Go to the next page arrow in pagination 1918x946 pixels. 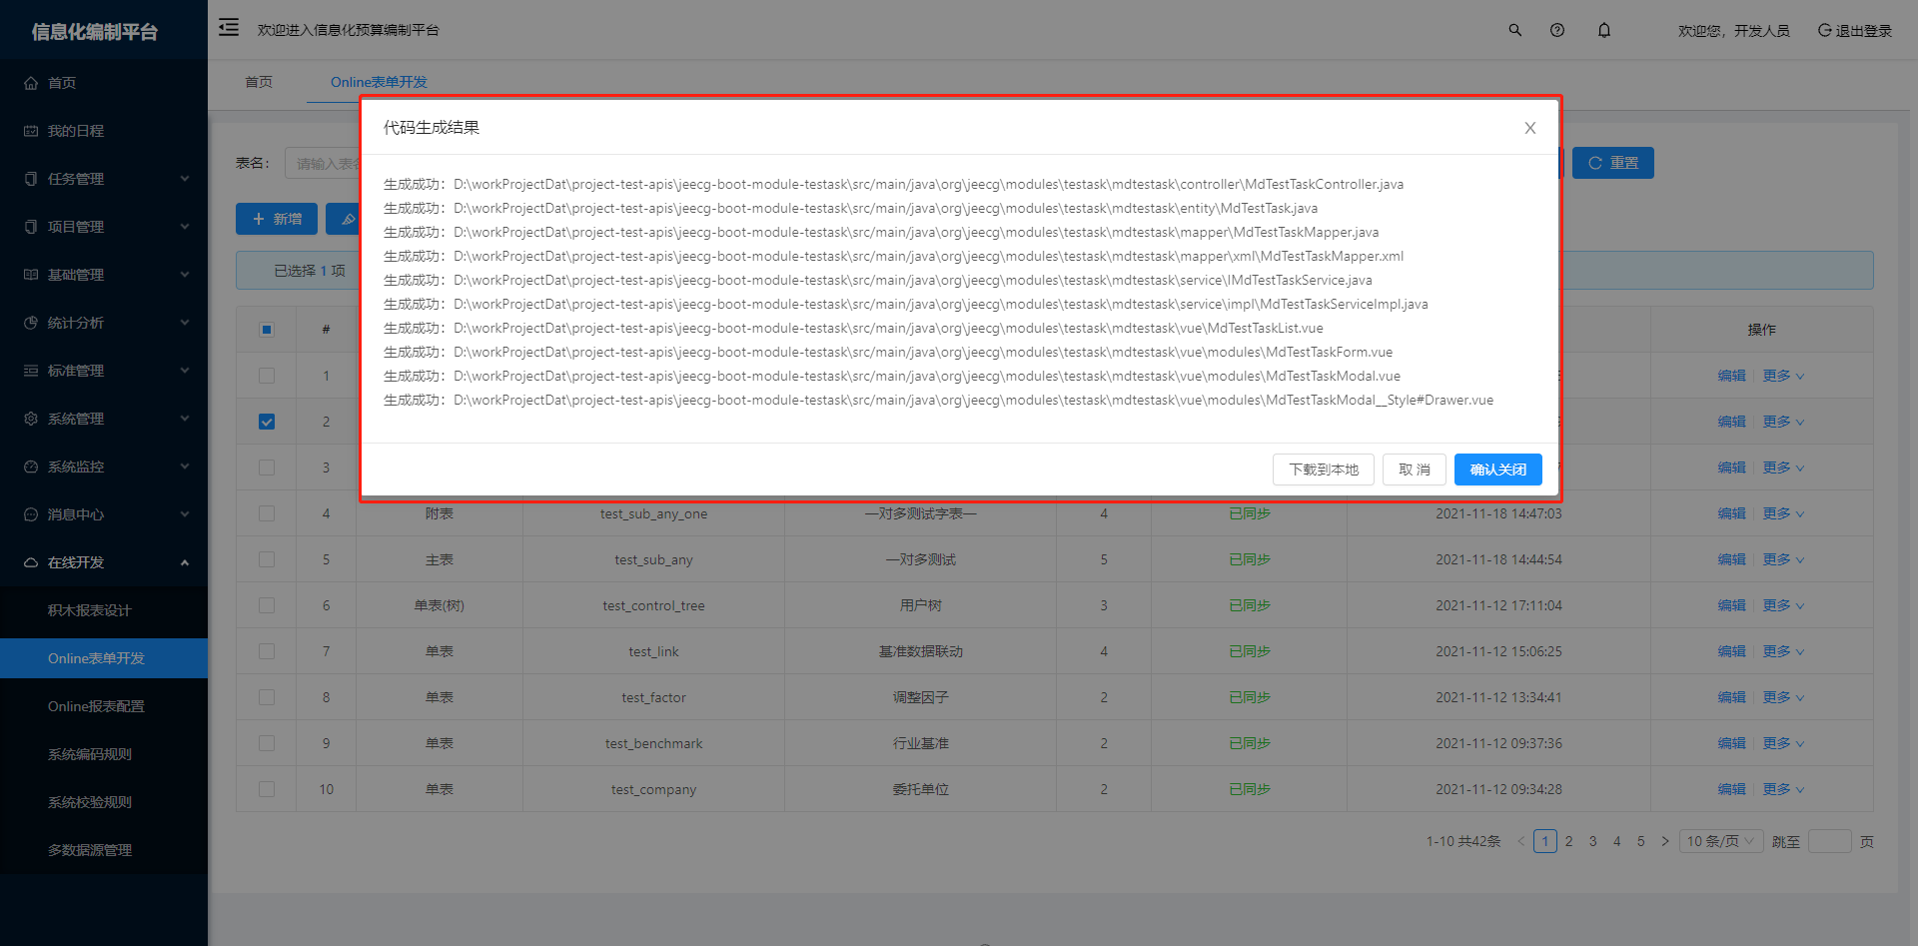(x=1664, y=841)
